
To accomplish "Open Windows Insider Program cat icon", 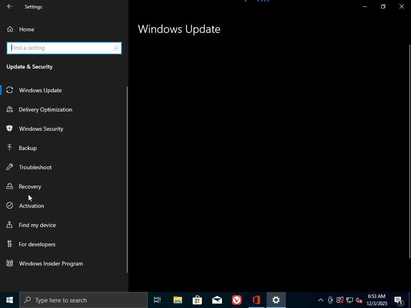I will click(x=10, y=263).
